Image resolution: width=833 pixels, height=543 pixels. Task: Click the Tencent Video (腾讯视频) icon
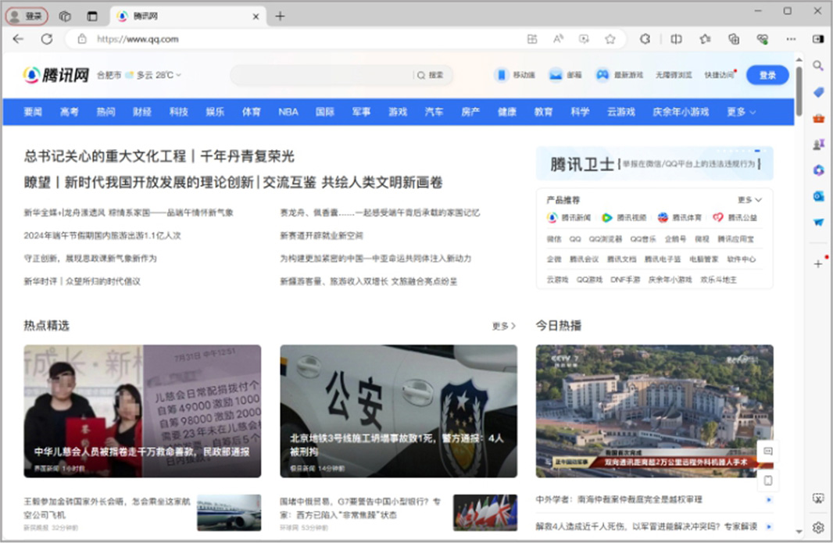pyautogui.click(x=606, y=218)
